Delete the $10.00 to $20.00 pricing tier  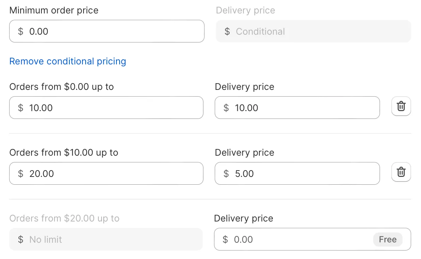click(x=401, y=172)
